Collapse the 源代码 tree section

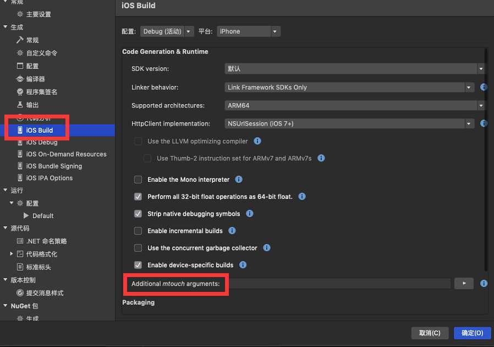pos(6,228)
